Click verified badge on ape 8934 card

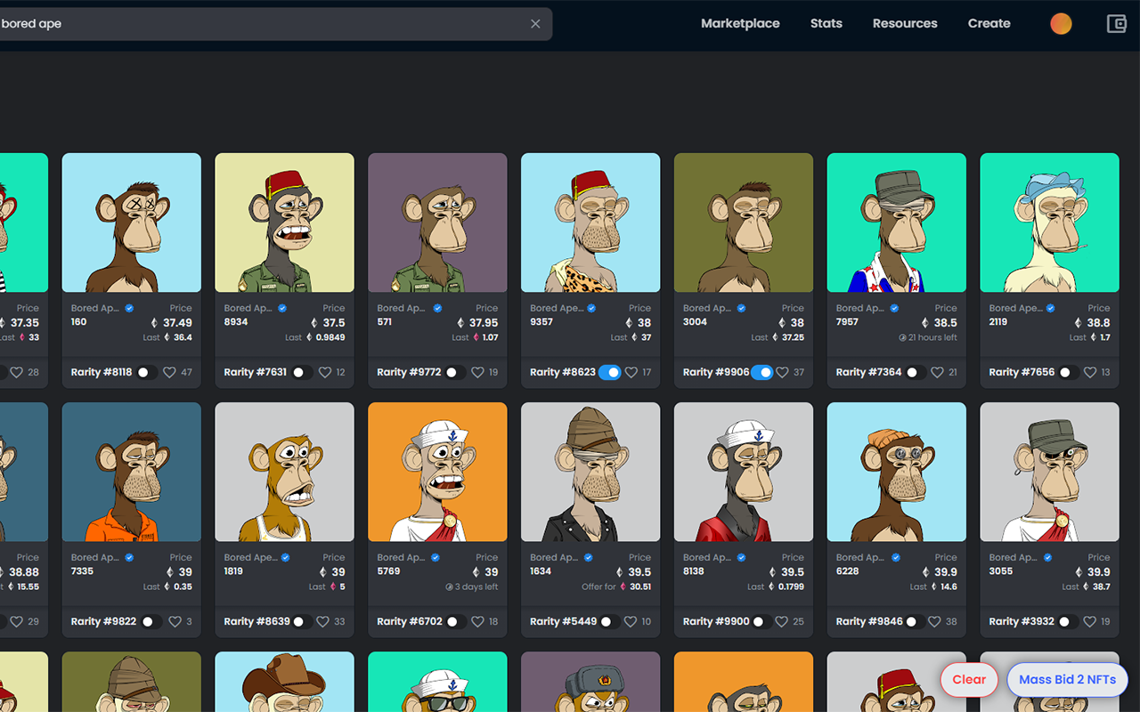point(282,308)
